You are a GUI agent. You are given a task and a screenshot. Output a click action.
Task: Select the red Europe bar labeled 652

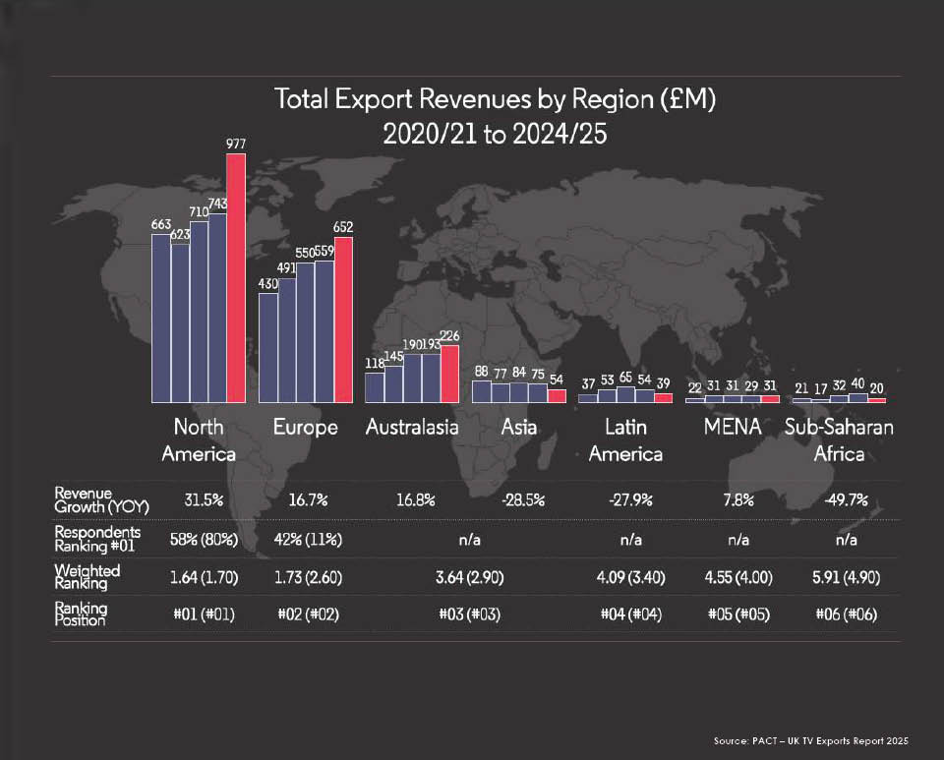pyautogui.click(x=343, y=320)
